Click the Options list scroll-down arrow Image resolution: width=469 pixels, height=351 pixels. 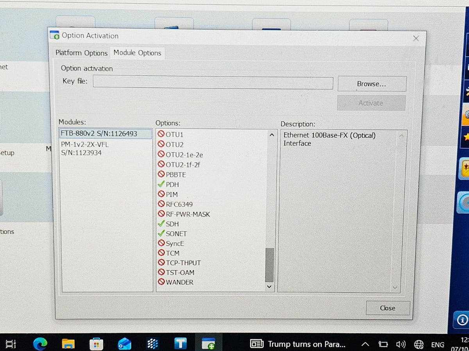click(x=269, y=286)
